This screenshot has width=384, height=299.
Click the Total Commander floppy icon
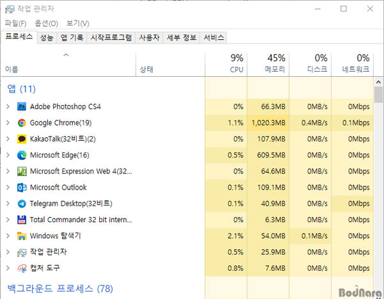[x=22, y=220]
